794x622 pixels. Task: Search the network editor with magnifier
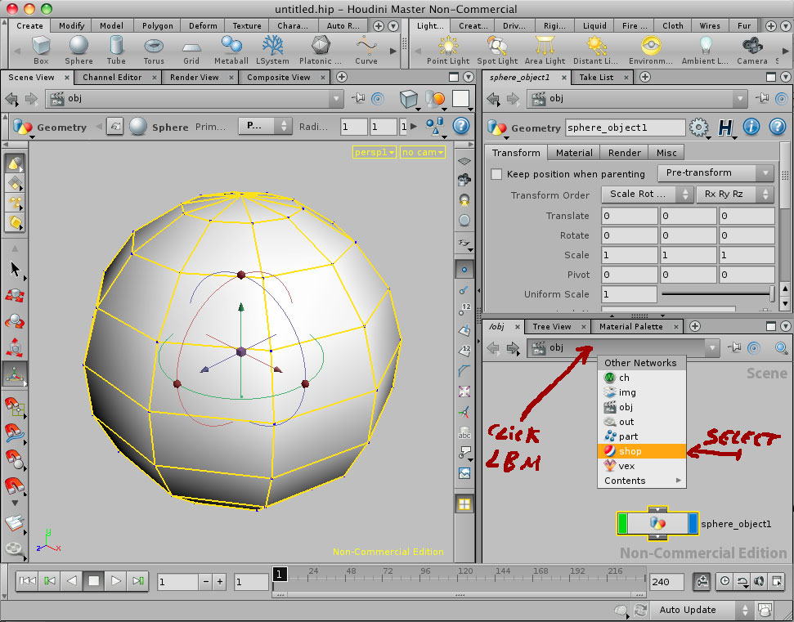(782, 347)
